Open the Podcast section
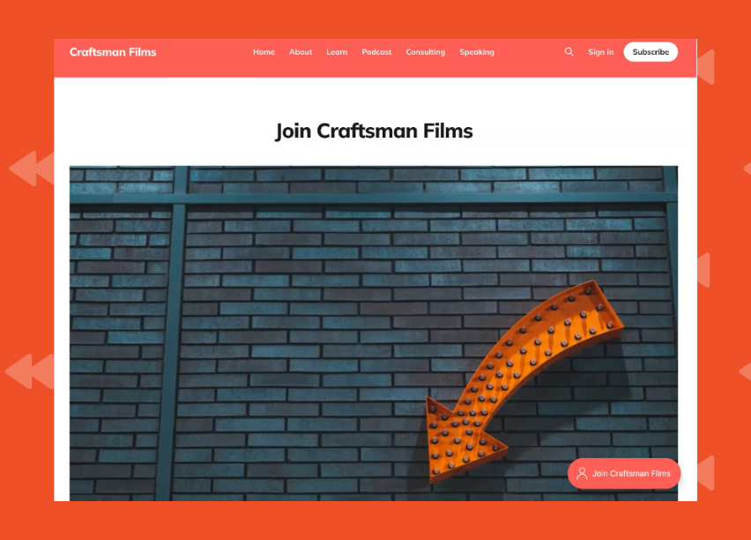Screen dimensions: 751x540 pos(376,52)
